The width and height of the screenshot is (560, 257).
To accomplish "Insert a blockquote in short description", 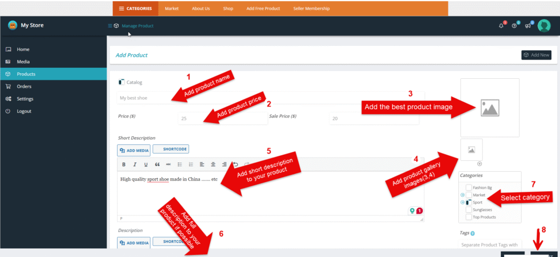I will (x=157, y=164).
